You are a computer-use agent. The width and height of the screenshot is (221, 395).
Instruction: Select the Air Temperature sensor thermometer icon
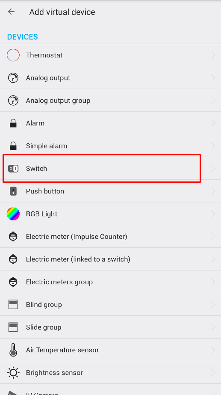[13, 350]
